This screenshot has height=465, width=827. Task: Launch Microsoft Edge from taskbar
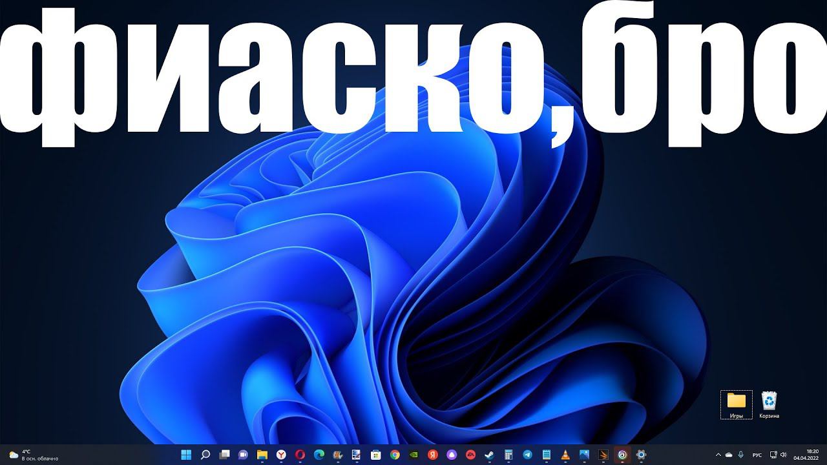(x=319, y=455)
